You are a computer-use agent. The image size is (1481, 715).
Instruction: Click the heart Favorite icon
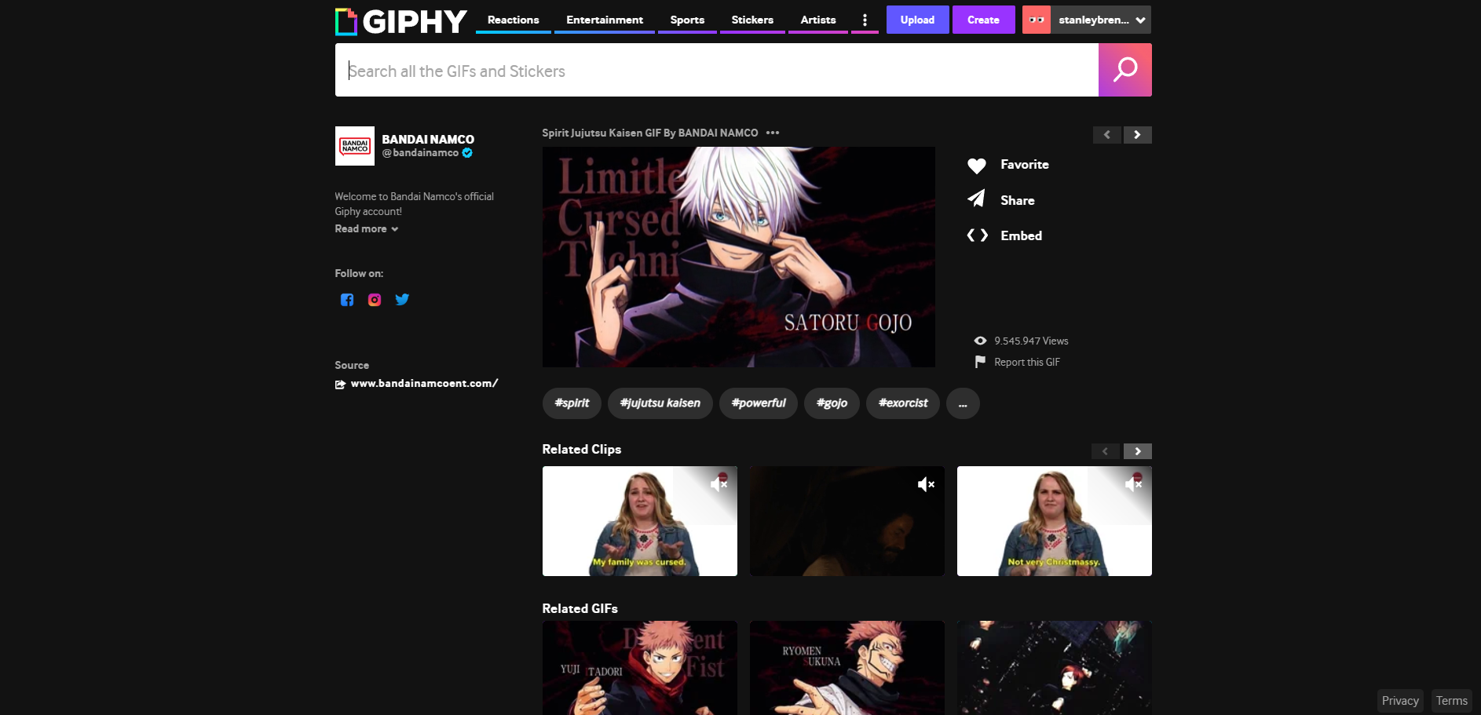pos(977,166)
